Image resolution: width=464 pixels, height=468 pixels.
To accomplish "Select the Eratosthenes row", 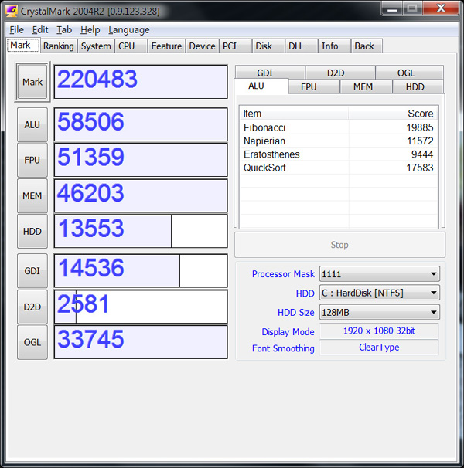I will click(339, 154).
